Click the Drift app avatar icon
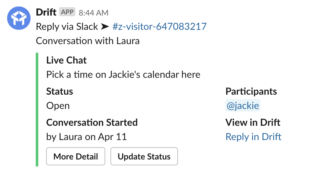 [x=19, y=18]
